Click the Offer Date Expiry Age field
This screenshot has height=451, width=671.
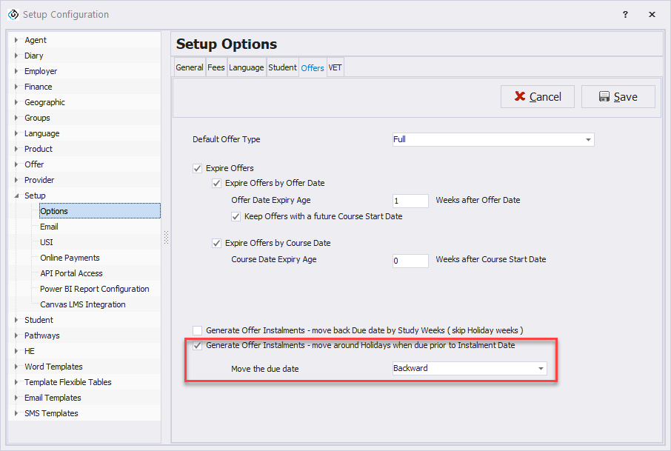pyautogui.click(x=410, y=201)
